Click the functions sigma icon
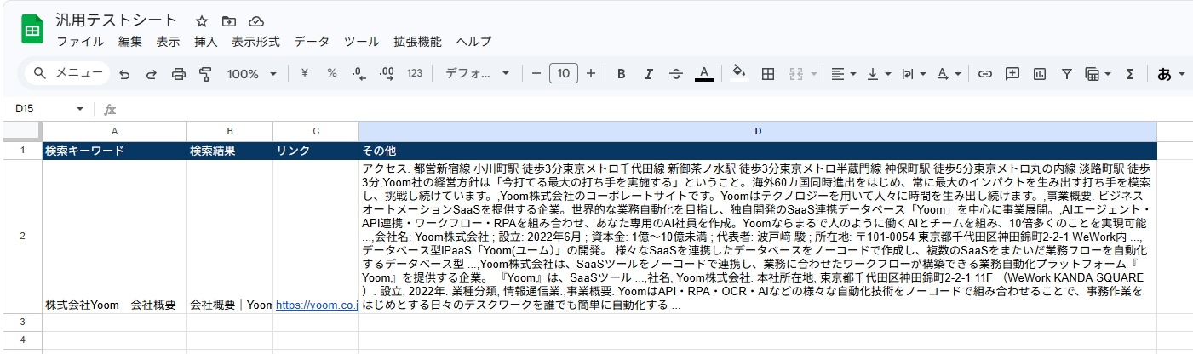1193x354 pixels. click(x=1130, y=74)
